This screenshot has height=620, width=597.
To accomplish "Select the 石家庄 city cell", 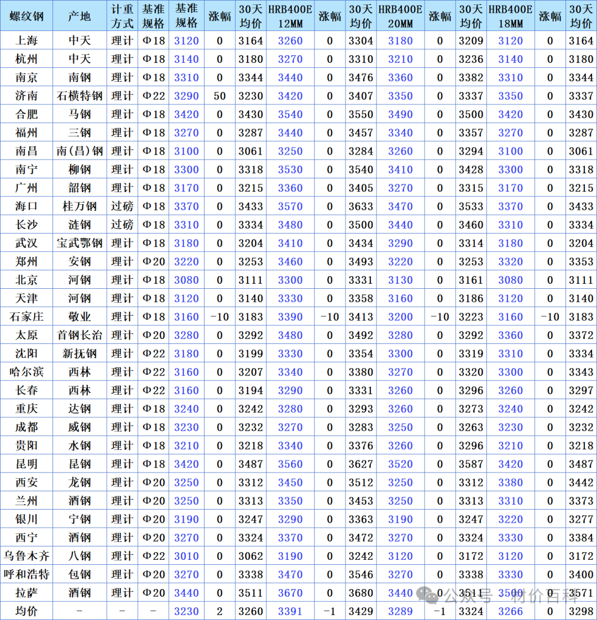I will 27,317.
